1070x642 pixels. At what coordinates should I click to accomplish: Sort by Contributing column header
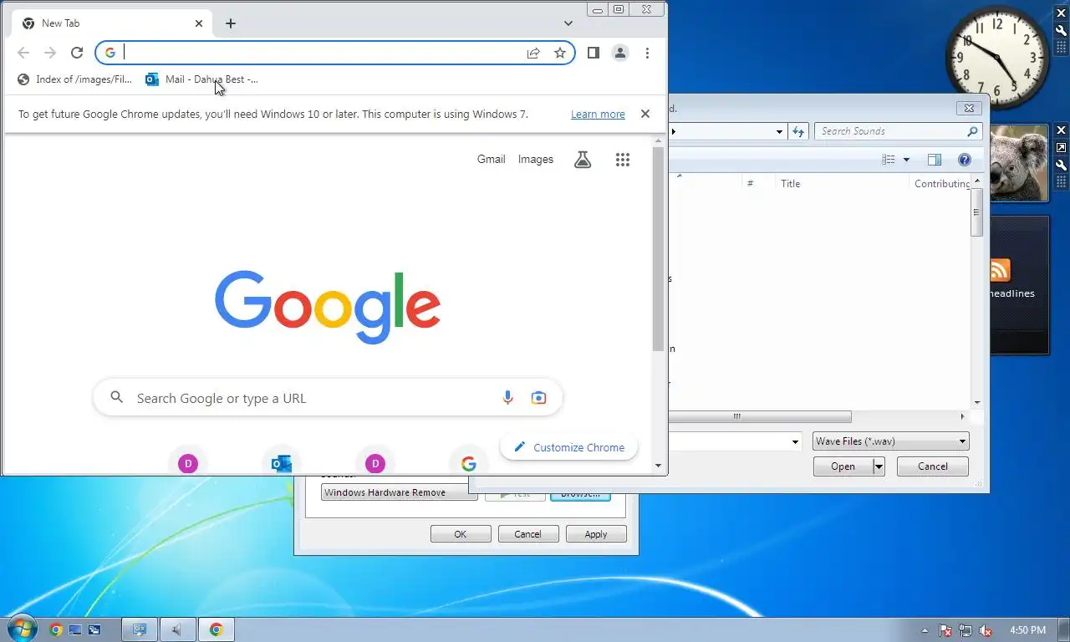(940, 183)
